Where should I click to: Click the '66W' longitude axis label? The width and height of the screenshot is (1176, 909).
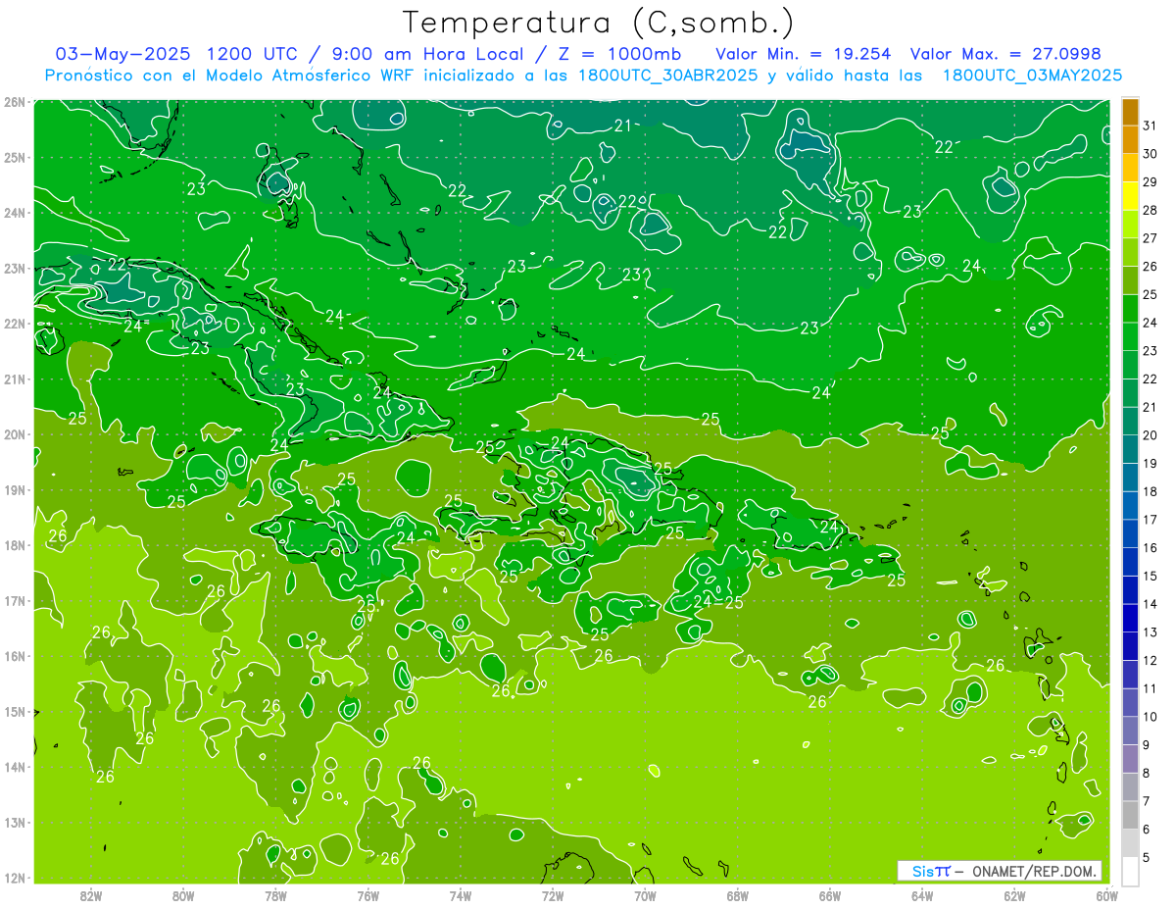tap(830, 895)
